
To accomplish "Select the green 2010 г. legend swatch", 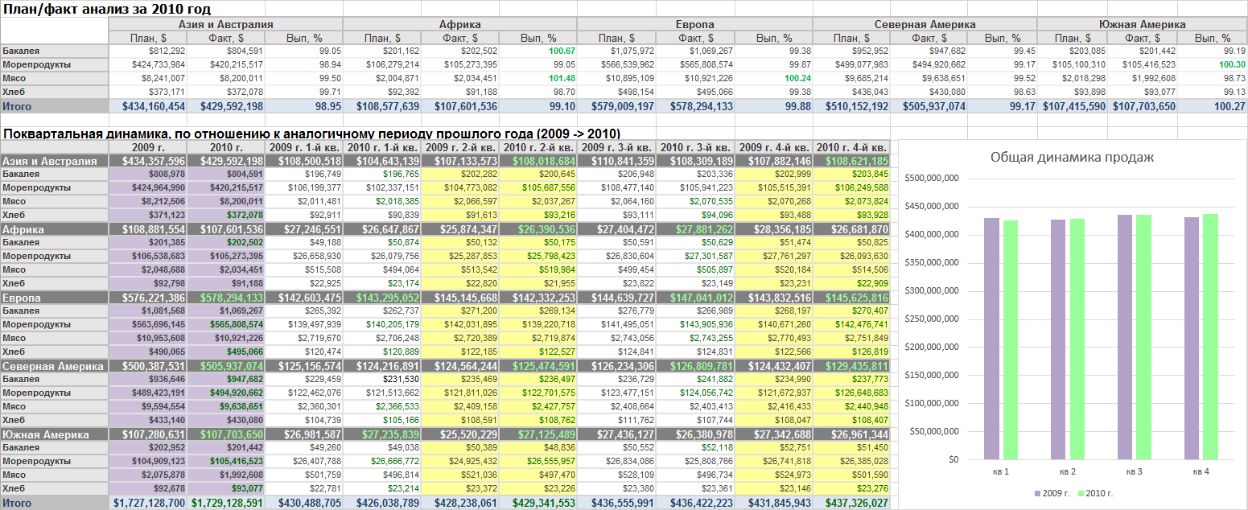I will tap(1079, 492).
